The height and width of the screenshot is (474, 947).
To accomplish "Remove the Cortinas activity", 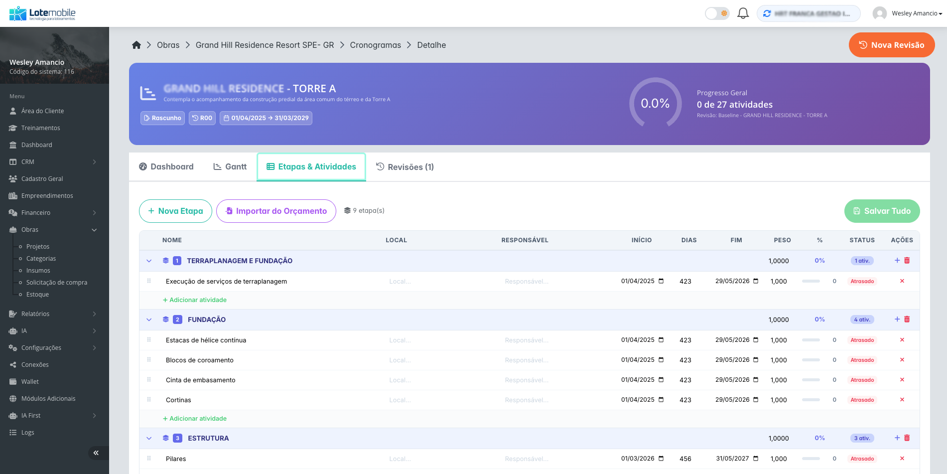I will [x=902, y=400].
